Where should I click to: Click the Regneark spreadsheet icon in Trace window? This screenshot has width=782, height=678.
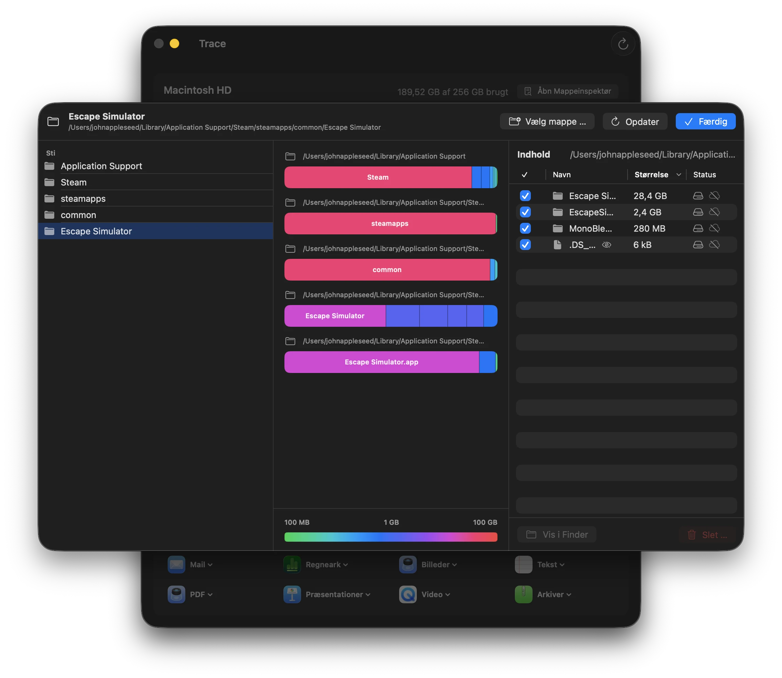(x=292, y=565)
